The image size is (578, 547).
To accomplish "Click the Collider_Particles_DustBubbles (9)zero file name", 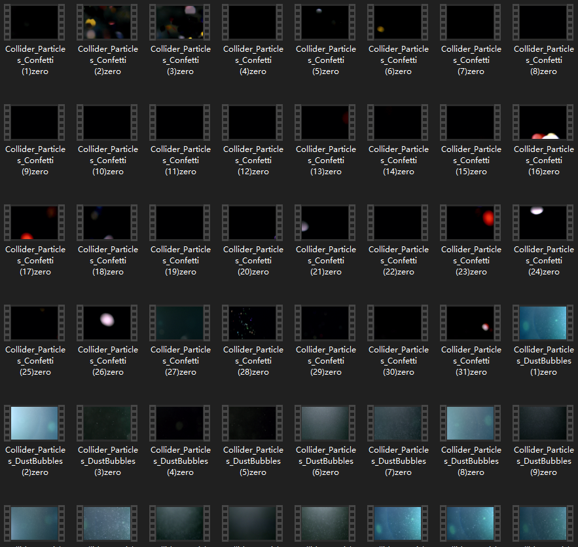I will (x=544, y=461).
